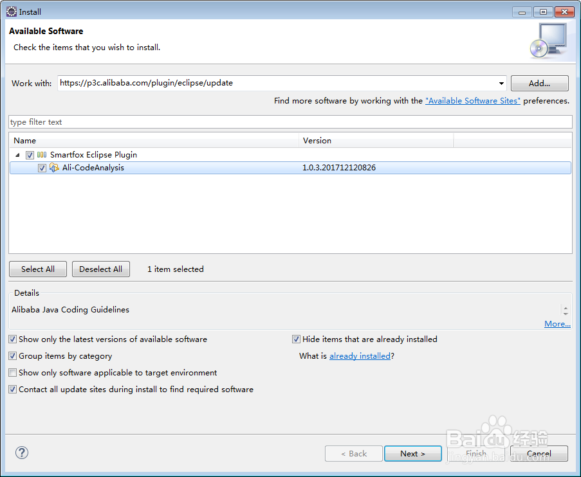Viewport: 581px width, 477px height.
Task: Close the Install dialog window
Action: tap(564, 12)
